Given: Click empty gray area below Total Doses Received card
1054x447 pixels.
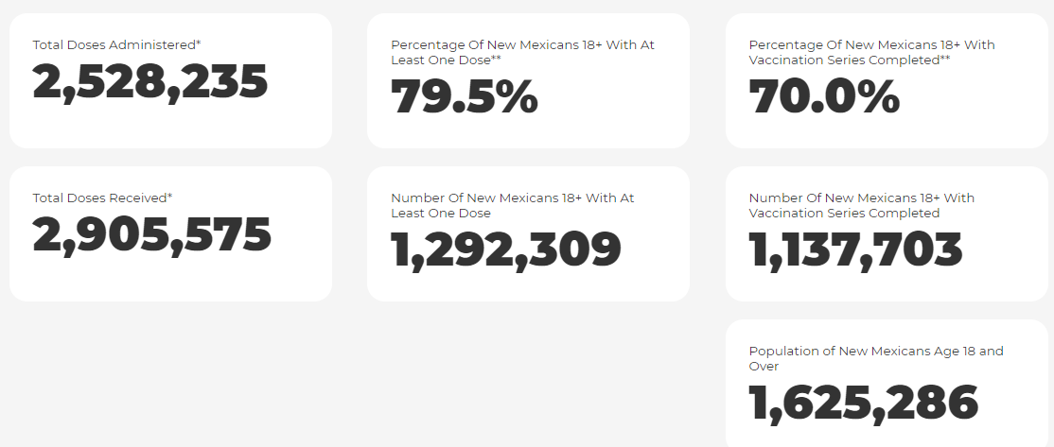Looking at the screenshot, I should (170, 378).
